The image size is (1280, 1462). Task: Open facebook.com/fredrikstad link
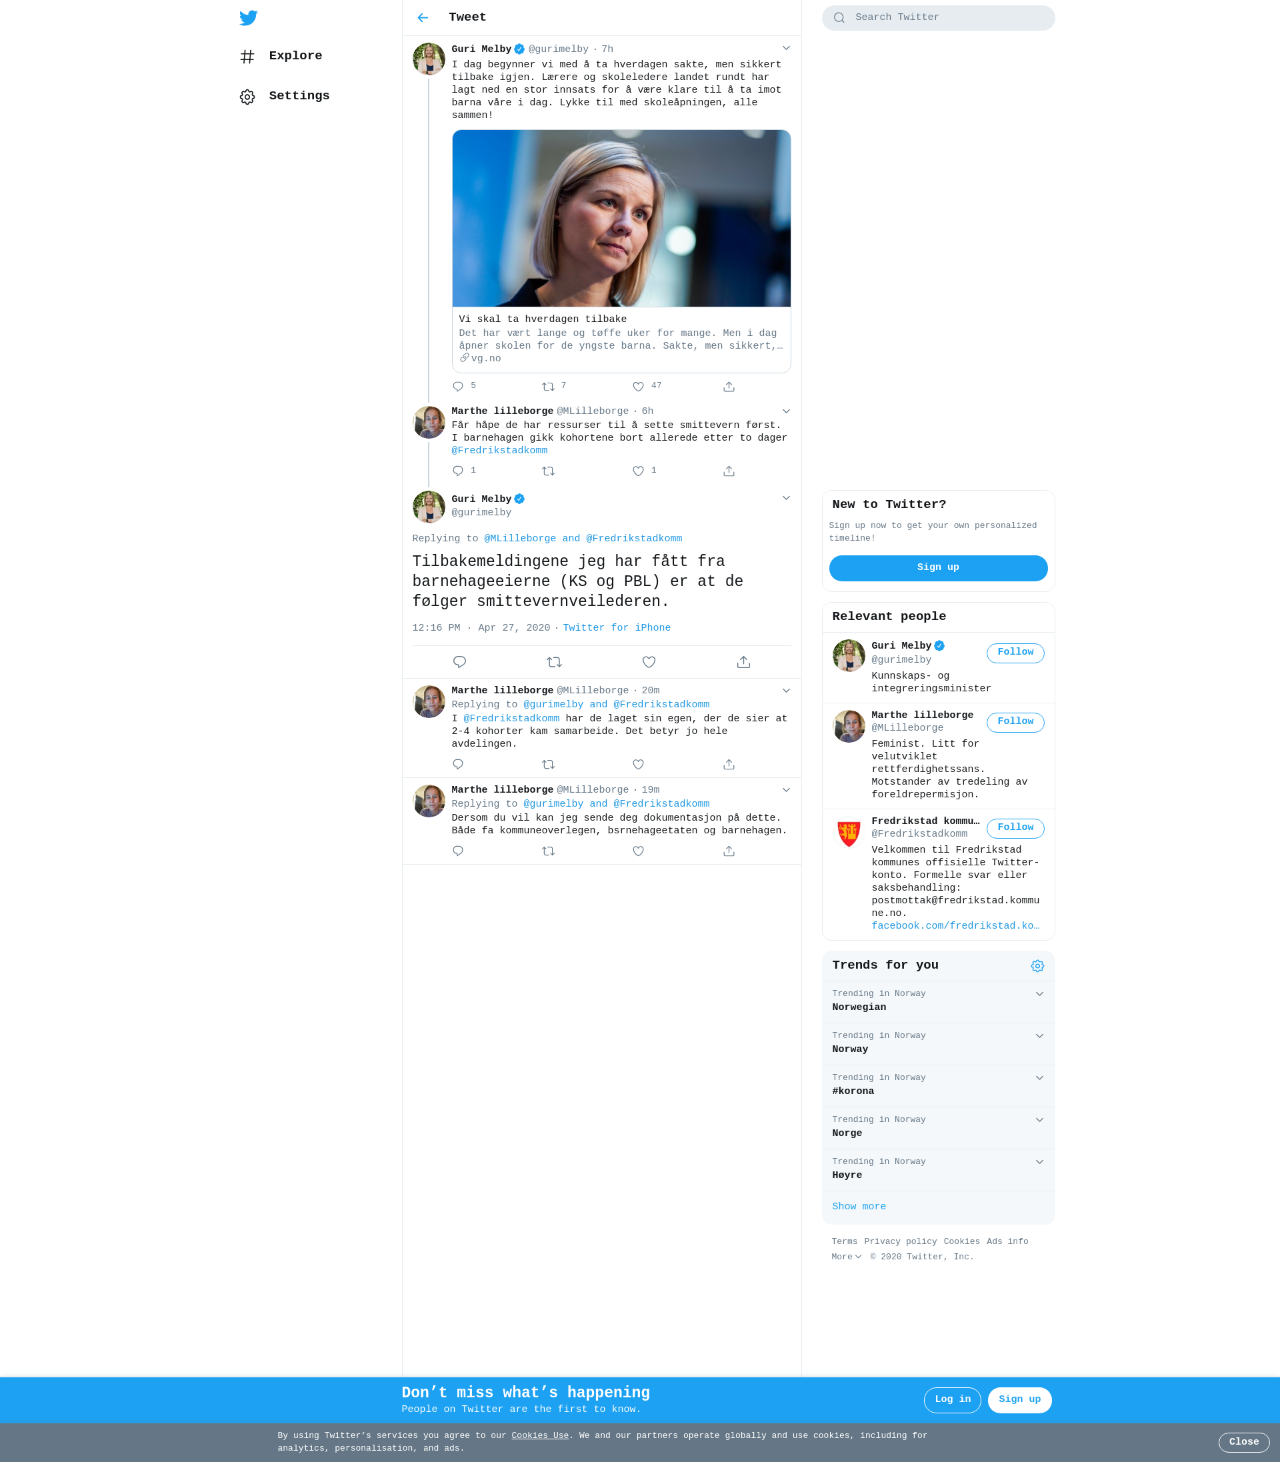[955, 925]
